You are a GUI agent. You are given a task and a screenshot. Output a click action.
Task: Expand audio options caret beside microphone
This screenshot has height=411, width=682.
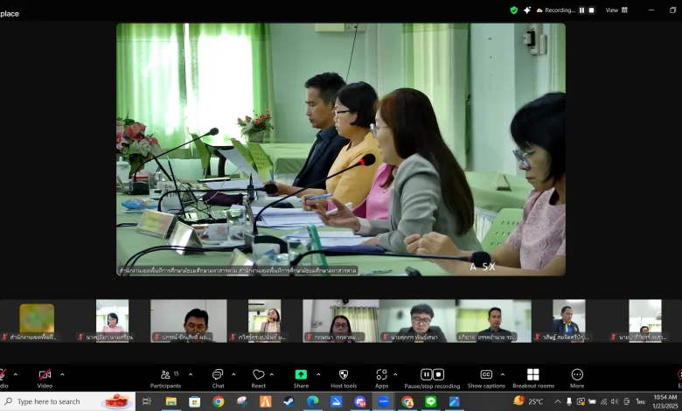pyautogui.click(x=16, y=374)
